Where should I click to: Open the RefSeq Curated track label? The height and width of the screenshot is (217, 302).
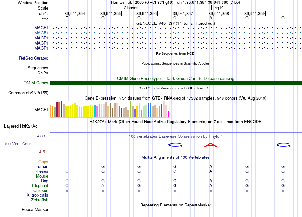[x=34, y=58]
